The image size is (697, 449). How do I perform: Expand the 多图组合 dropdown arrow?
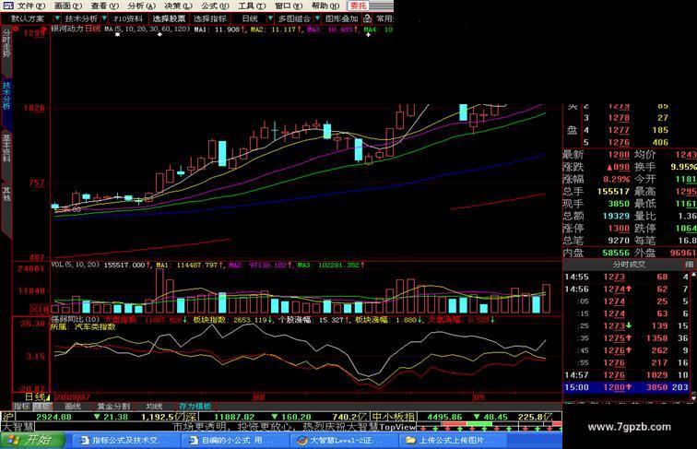coord(317,18)
